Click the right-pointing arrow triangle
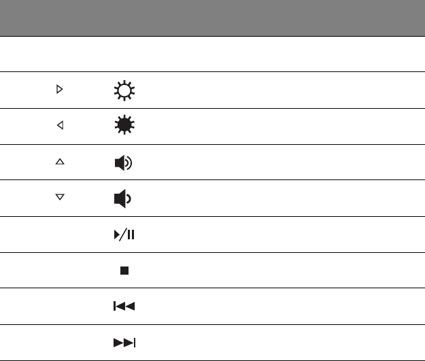This screenshot has height=361, width=425. coord(59,90)
